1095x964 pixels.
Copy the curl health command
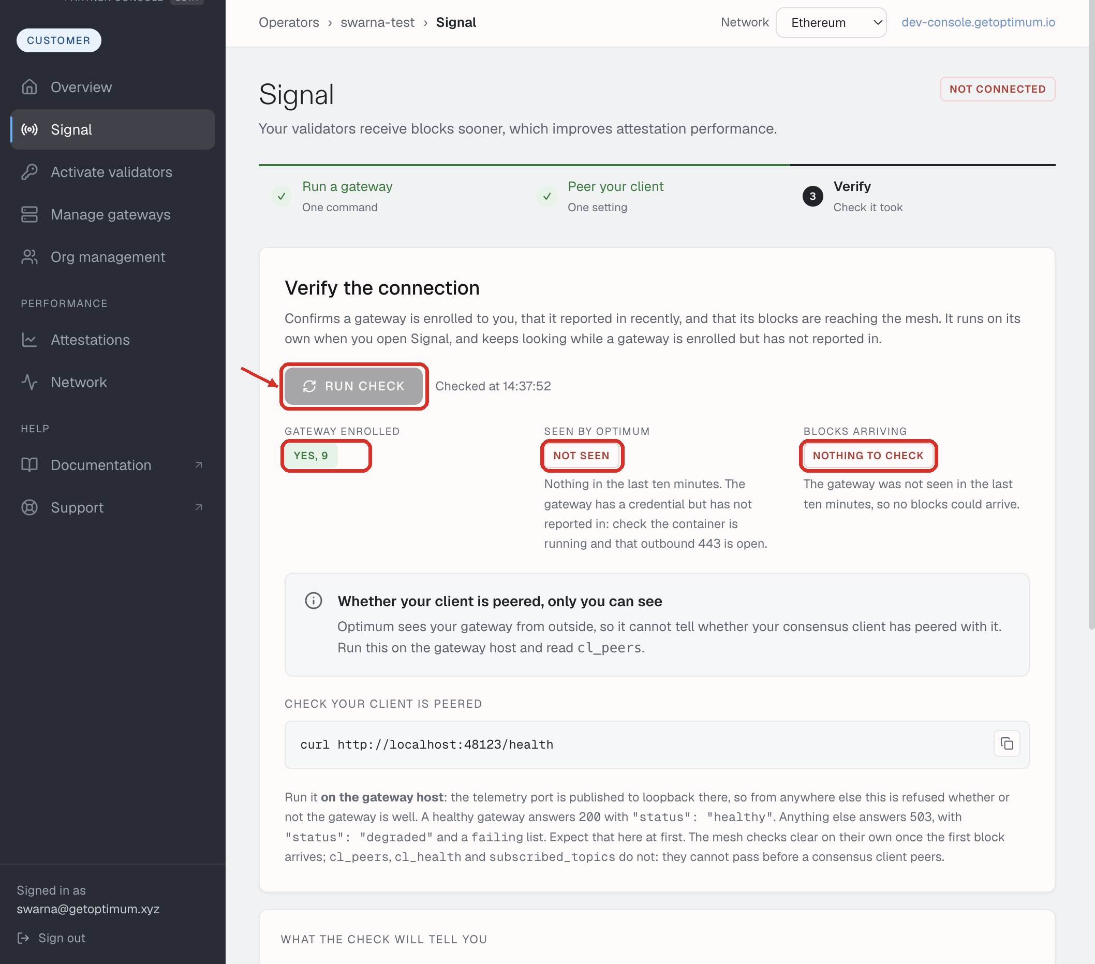(x=1007, y=744)
